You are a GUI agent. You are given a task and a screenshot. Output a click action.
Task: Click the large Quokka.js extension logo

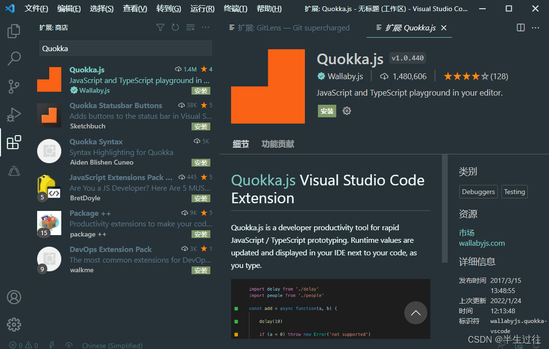[x=268, y=86]
